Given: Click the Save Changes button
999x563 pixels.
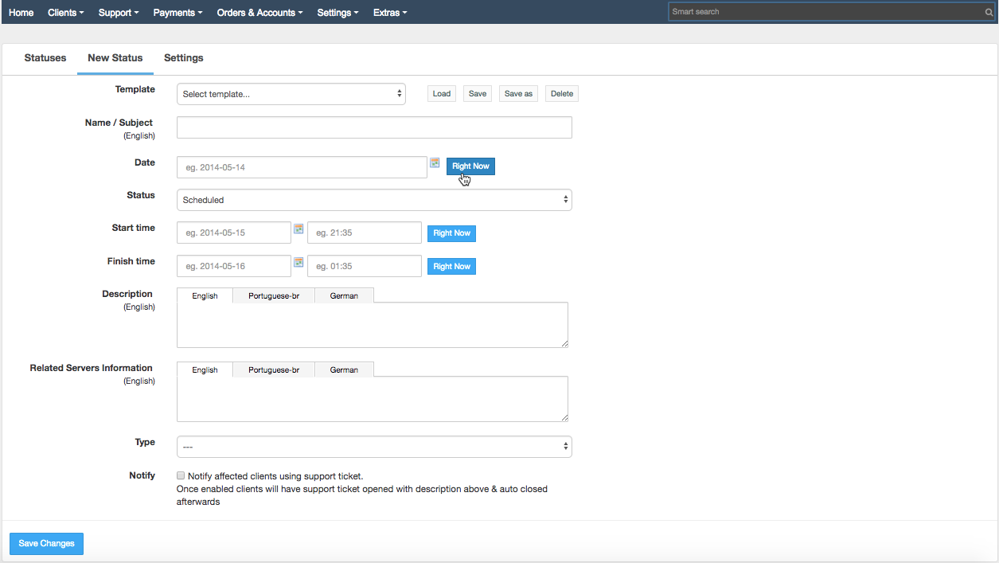Looking at the screenshot, I should pyautogui.click(x=45, y=543).
